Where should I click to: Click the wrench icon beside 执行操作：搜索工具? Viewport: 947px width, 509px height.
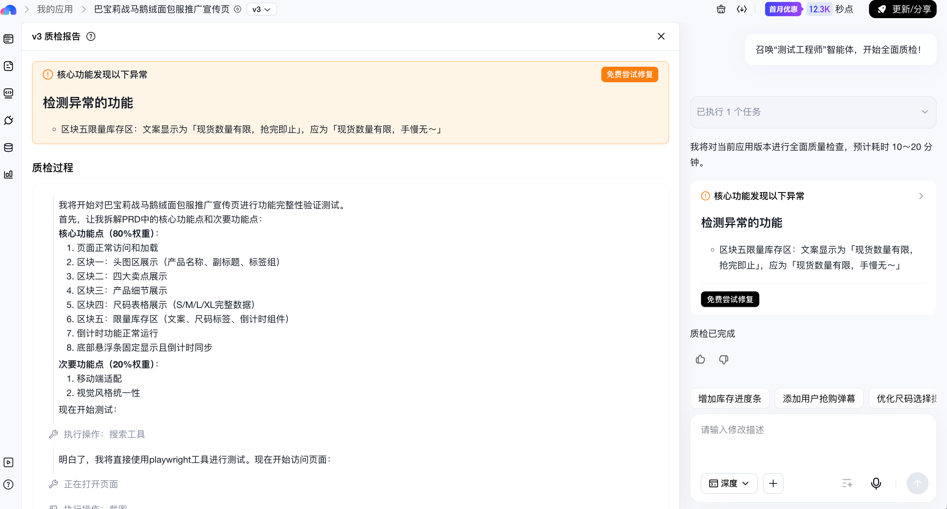pos(54,434)
